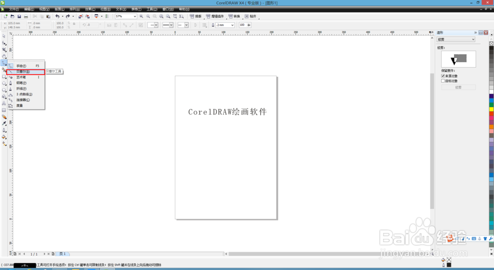
Task: Open the outline width .2 mm dropdown
Action: (233, 25)
